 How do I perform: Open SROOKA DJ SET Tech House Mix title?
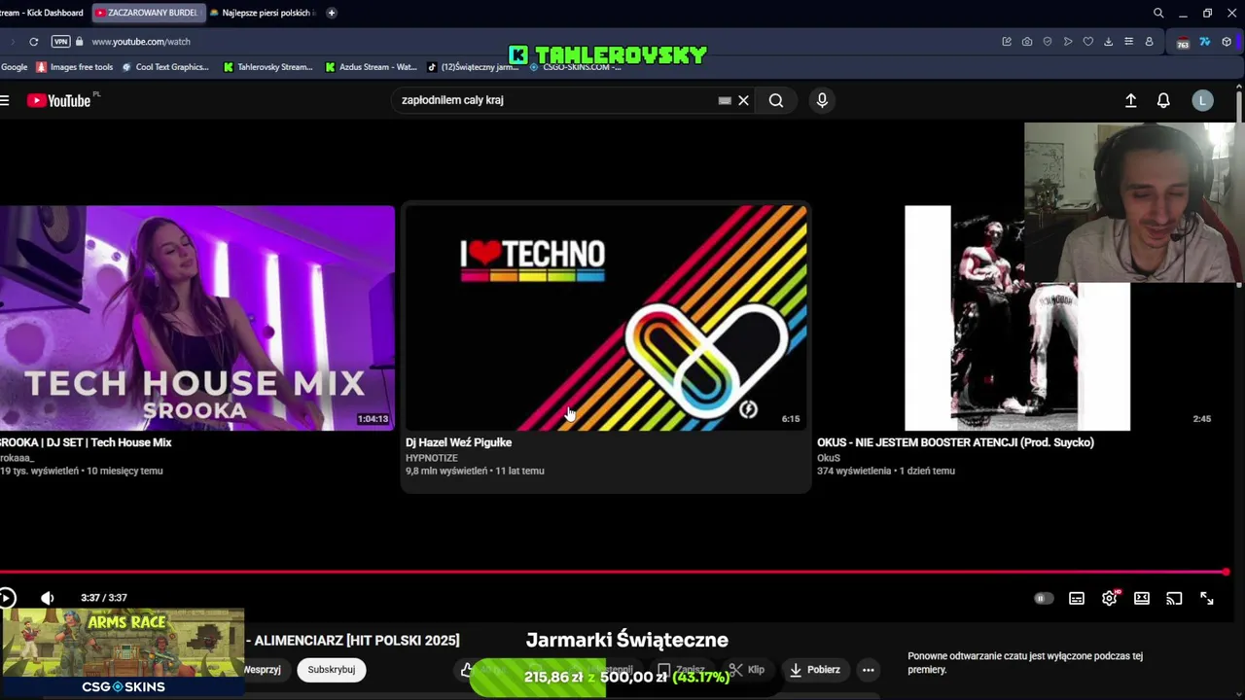point(86,442)
